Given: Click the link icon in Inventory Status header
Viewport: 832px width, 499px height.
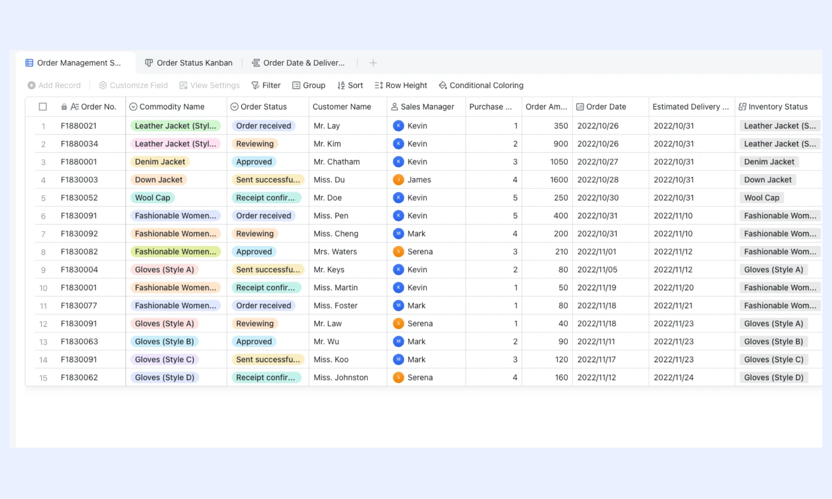Looking at the screenshot, I should tap(742, 107).
